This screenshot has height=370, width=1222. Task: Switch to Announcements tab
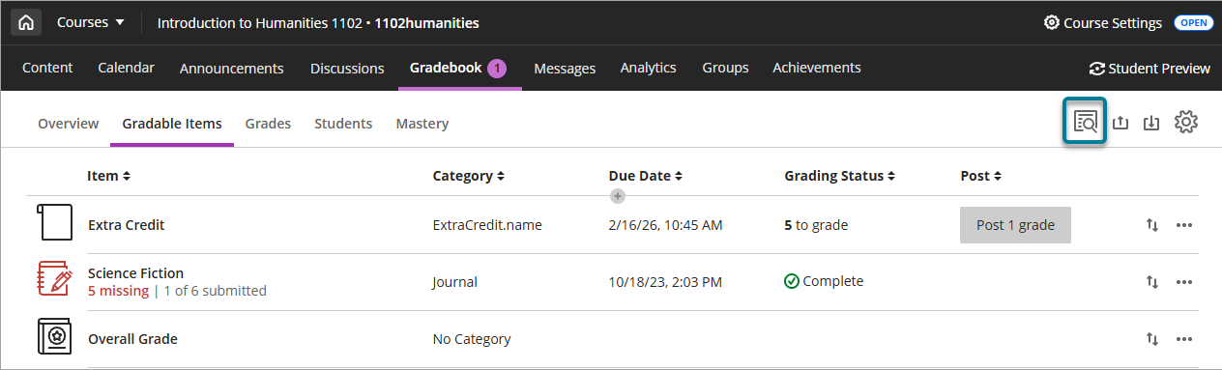coord(232,68)
